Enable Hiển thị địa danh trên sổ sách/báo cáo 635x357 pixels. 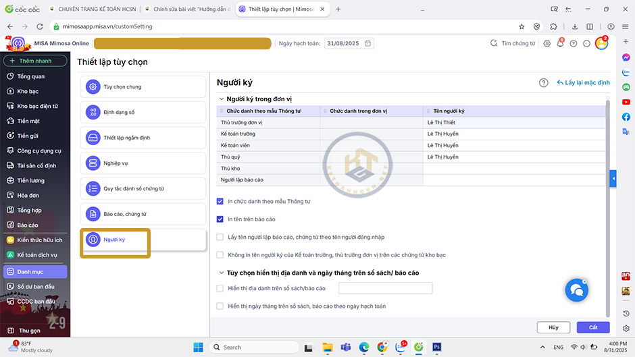coord(220,288)
